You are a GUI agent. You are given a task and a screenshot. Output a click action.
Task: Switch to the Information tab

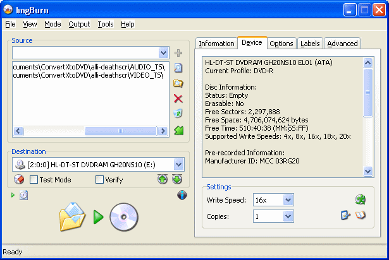(x=216, y=44)
